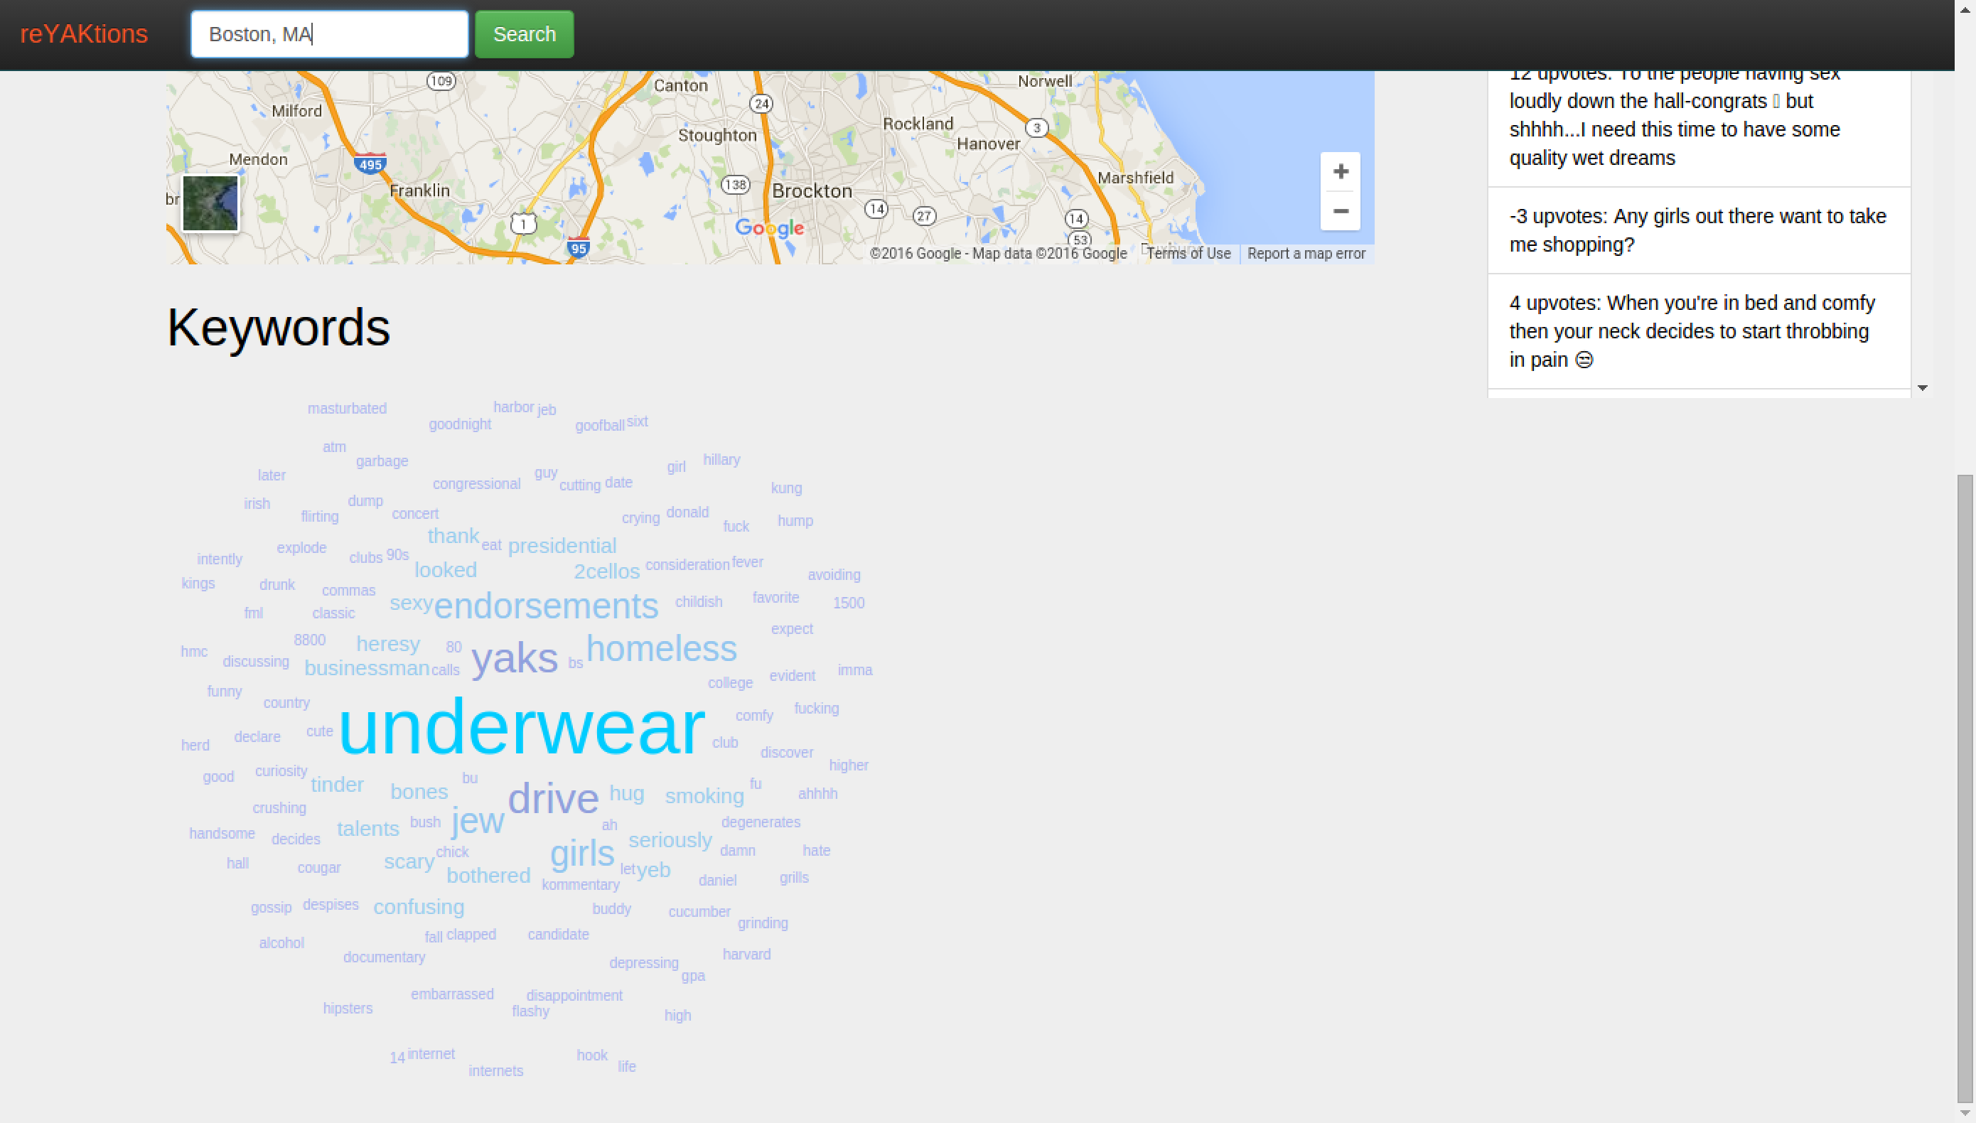Click the I-95 highway shield on map
Screen dimensions: 1976x1123
tap(579, 247)
